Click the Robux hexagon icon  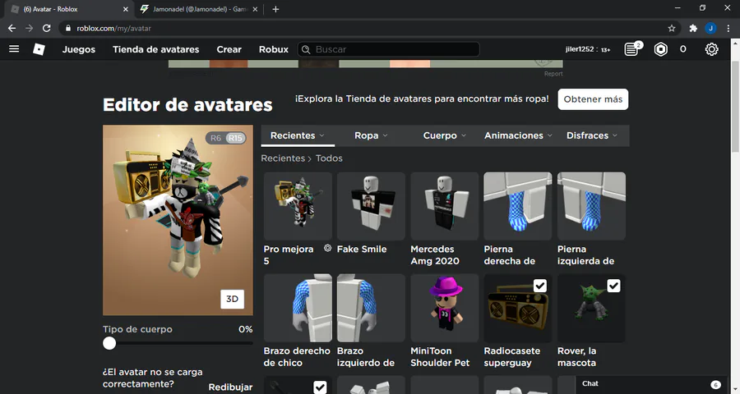pyautogui.click(x=661, y=49)
